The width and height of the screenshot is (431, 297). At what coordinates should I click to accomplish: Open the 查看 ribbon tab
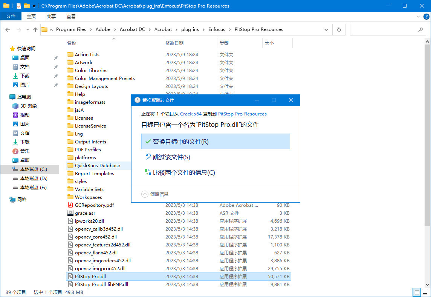[71, 16]
